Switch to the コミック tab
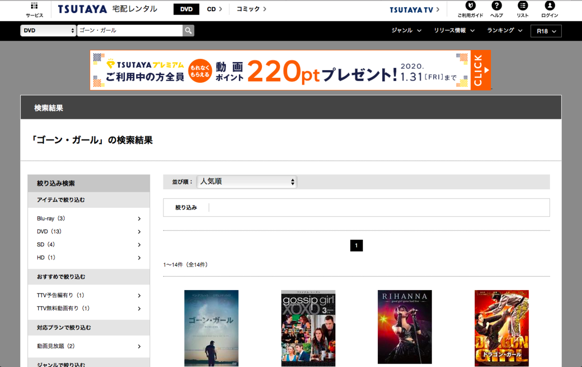This screenshot has height=367, width=582. [251, 9]
